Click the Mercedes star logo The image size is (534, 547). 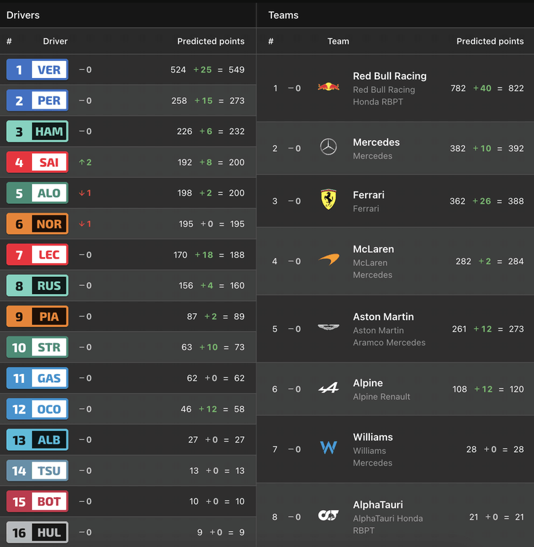coord(328,147)
